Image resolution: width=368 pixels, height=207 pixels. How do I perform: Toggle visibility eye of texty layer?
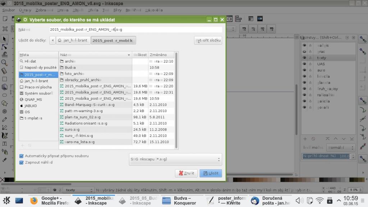304,57
